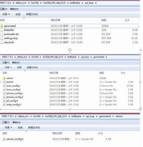Select the reset_config.h file name
143x147 pixels.
click(14, 105)
